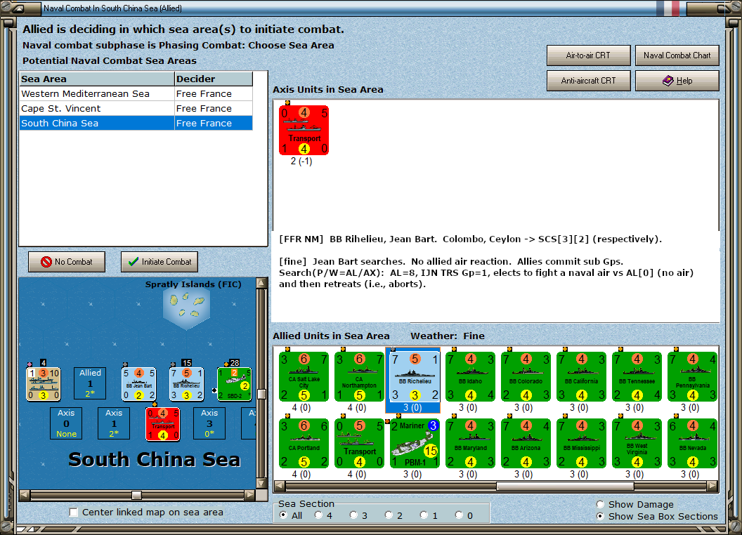Confirm with the Initiate Combat button
This screenshot has height=535, width=742.
pyautogui.click(x=160, y=262)
